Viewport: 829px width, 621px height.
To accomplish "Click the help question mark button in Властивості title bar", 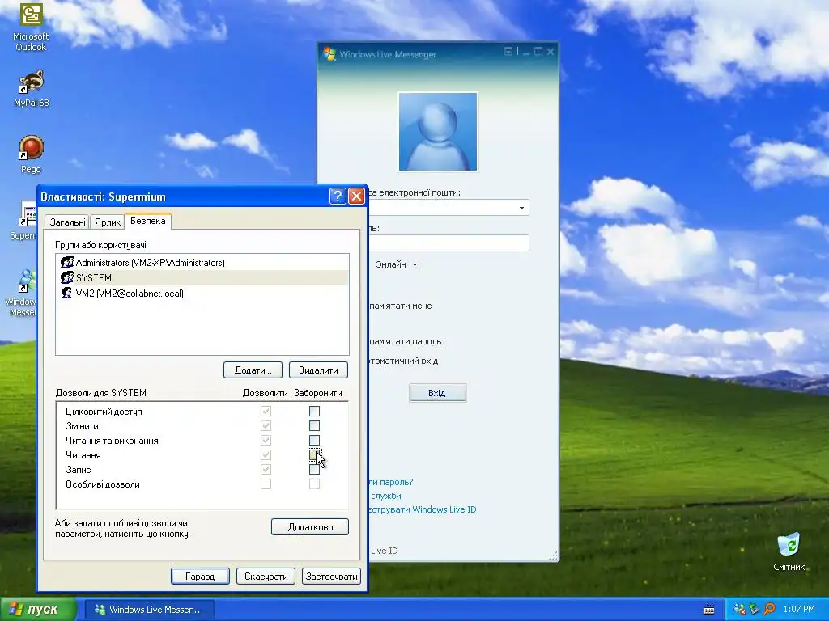I will (338, 196).
